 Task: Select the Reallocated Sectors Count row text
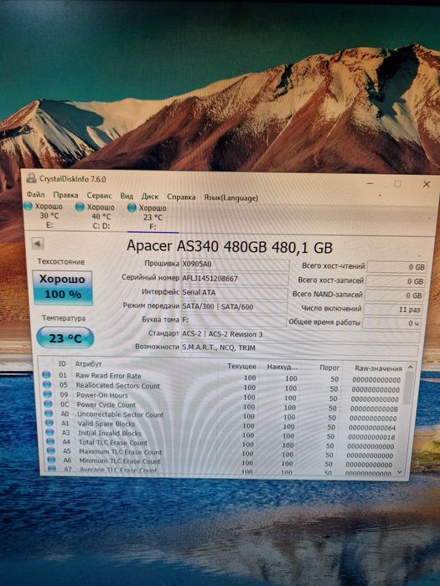point(118,386)
